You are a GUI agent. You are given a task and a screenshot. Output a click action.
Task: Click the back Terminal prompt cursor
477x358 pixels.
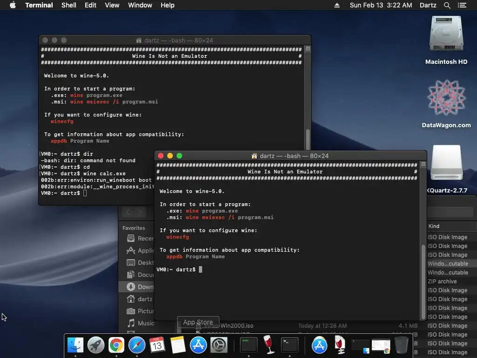coord(85,193)
